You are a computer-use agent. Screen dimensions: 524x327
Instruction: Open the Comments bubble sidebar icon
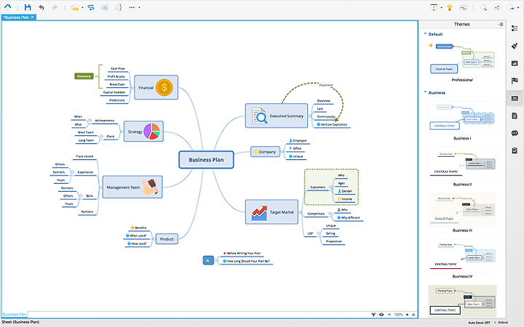(x=515, y=133)
